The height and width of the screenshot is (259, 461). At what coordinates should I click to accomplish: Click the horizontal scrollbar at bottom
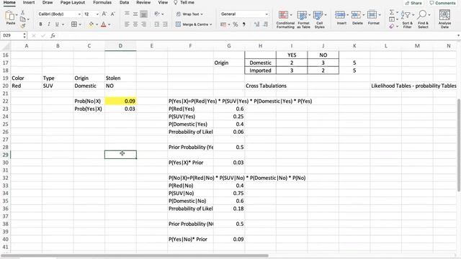click(x=135, y=256)
